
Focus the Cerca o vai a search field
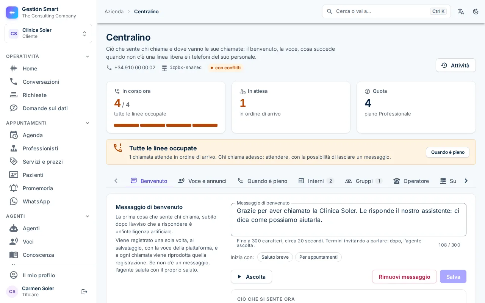(x=386, y=11)
